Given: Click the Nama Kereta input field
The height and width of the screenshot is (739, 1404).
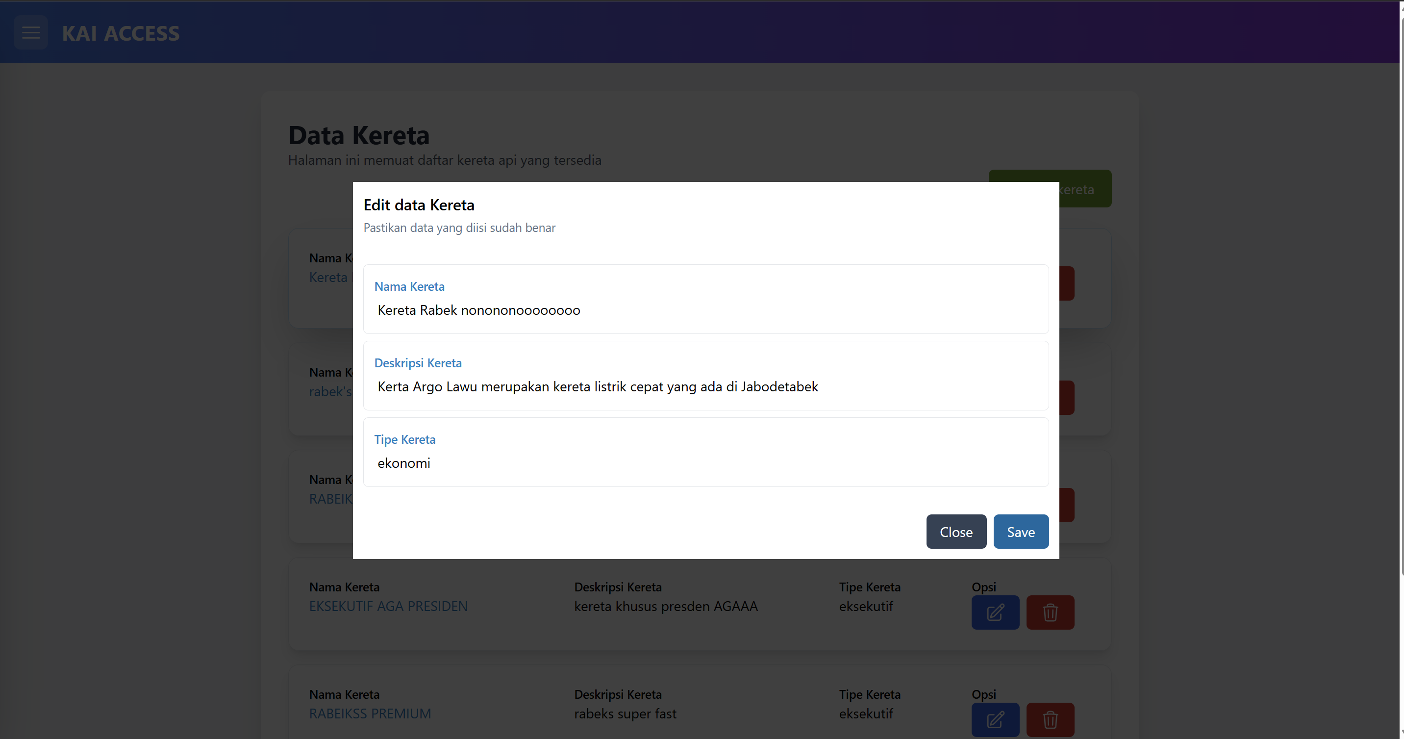Looking at the screenshot, I should click(706, 310).
